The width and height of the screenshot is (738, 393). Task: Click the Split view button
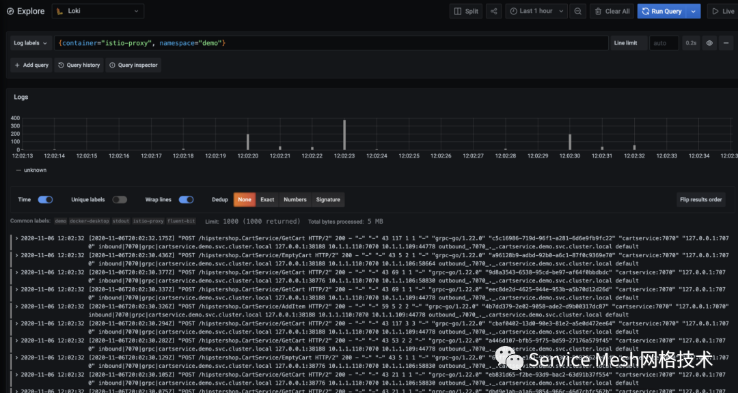point(466,12)
